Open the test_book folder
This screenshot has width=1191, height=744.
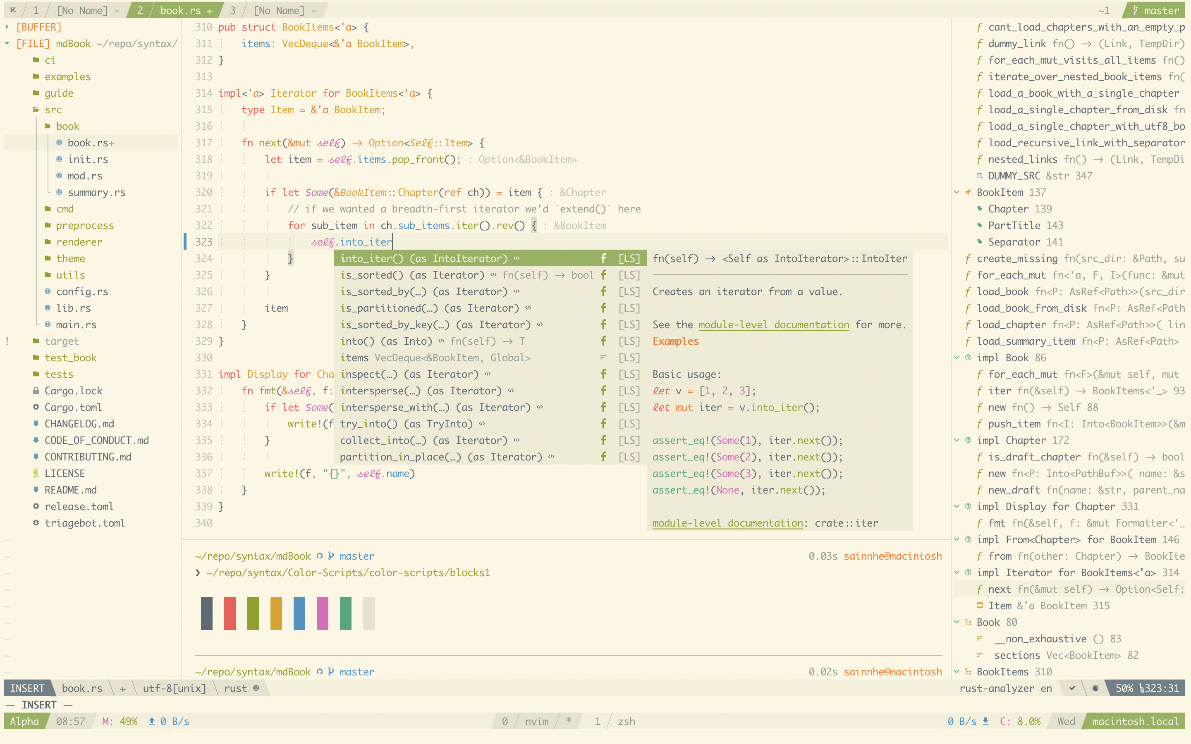coord(70,358)
